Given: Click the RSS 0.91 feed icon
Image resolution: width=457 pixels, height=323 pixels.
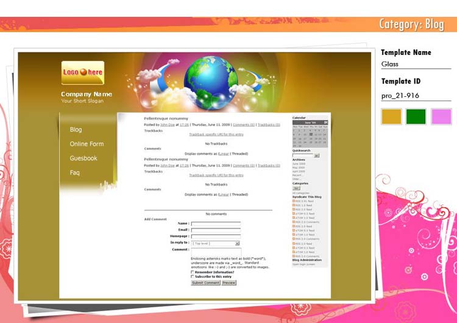Looking at the screenshot, I should (294, 201).
